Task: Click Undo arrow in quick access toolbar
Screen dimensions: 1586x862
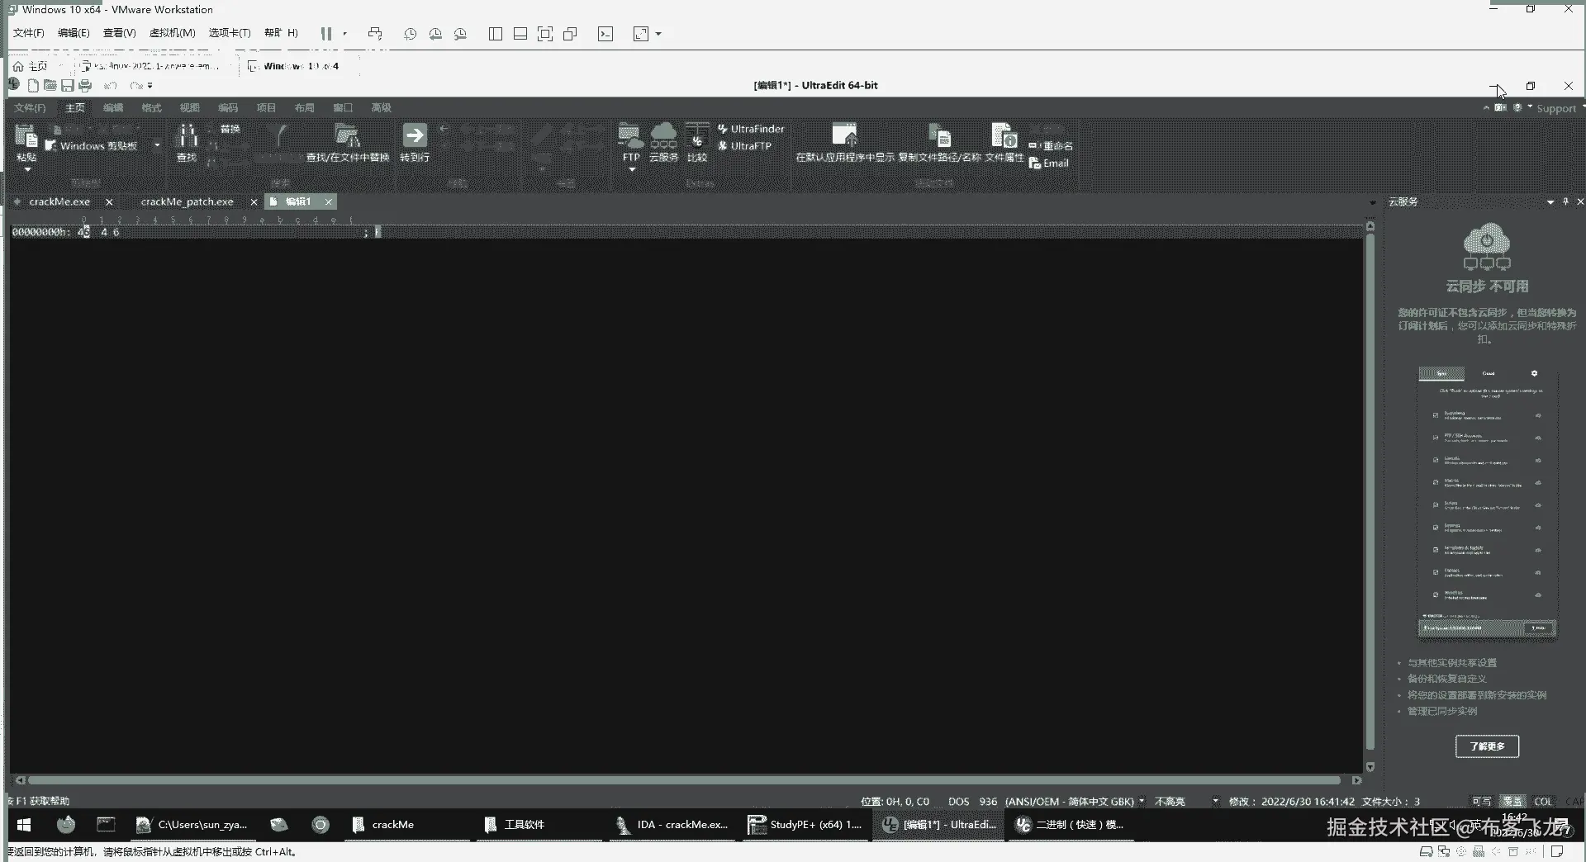Action: click(111, 85)
